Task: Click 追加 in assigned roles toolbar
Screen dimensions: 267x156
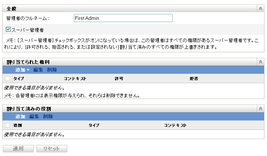Action: [20, 116]
